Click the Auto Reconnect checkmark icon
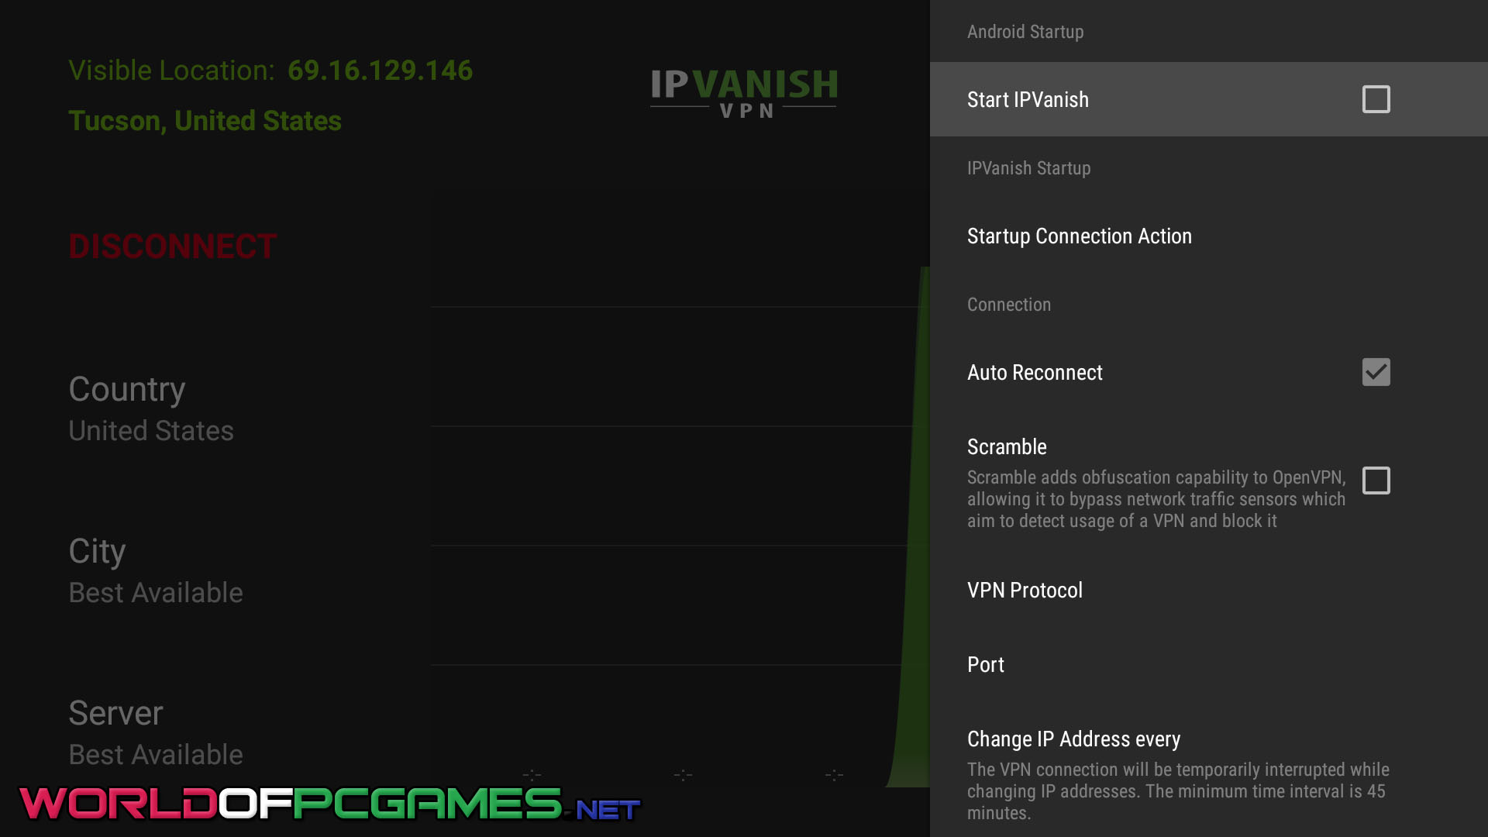 point(1376,371)
